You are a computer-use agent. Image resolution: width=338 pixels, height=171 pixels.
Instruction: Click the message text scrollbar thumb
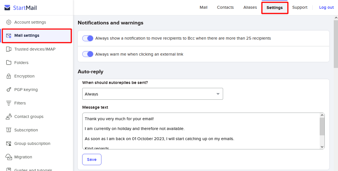(322, 126)
